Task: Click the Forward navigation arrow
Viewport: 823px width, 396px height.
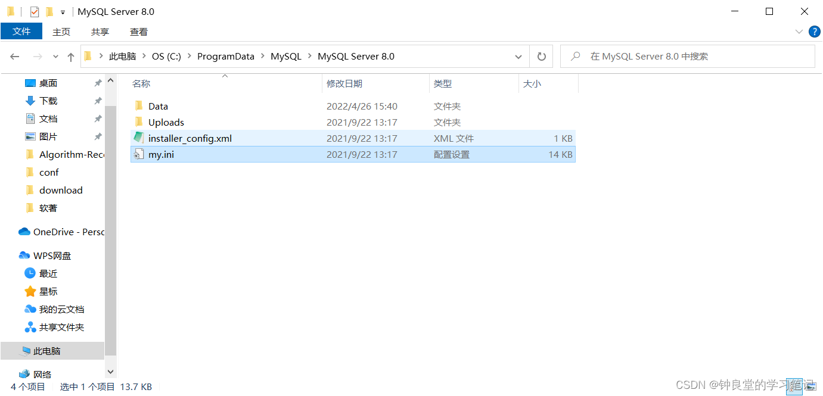Action: tap(37, 57)
